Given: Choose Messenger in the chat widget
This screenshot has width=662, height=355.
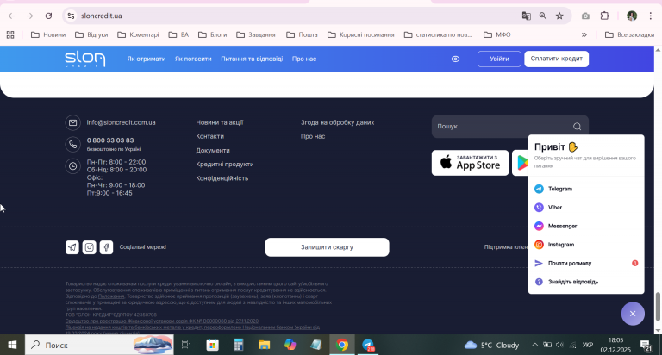Looking at the screenshot, I should (x=586, y=226).
